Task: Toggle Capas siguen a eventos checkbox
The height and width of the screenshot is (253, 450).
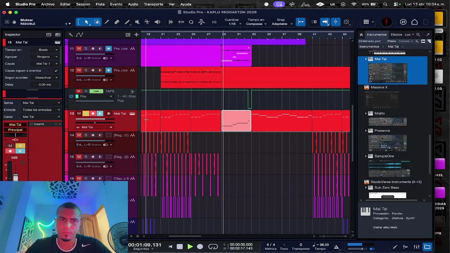Action: (56, 71)
